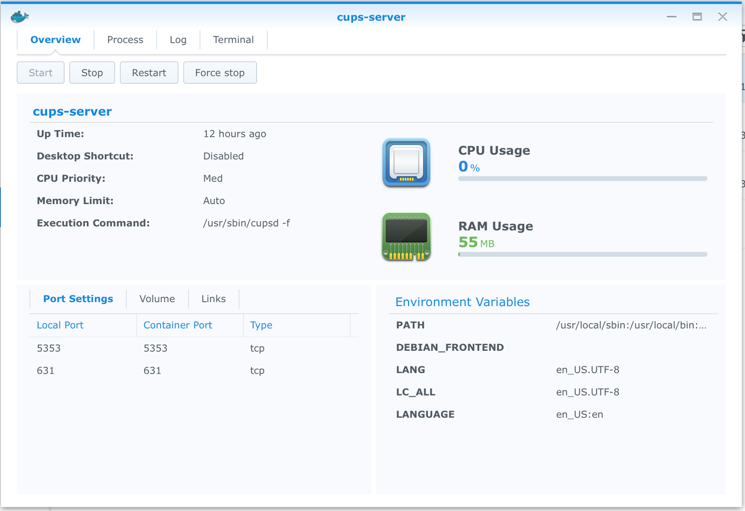Click the Docker whale icon in title bar
The width and height of the screenshot is (745, 511).
click(20, 17)
